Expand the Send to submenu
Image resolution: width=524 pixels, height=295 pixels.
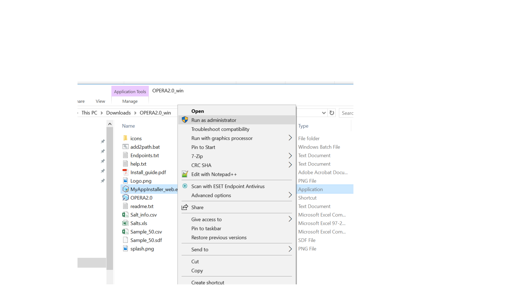290,249
